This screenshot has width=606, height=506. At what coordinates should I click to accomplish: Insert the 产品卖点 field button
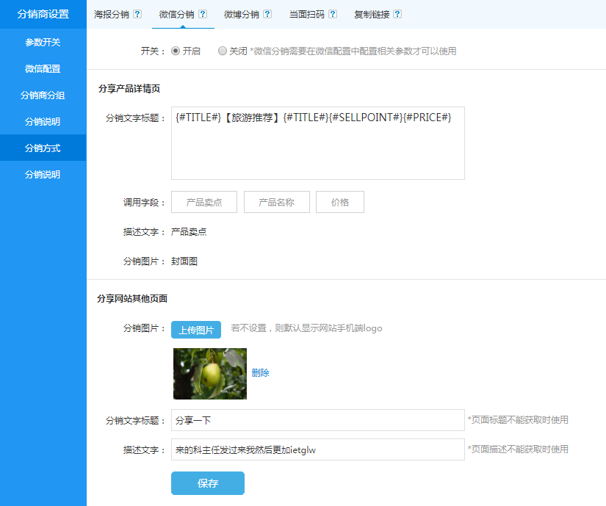pyautogui.click(x=204, y=202)
